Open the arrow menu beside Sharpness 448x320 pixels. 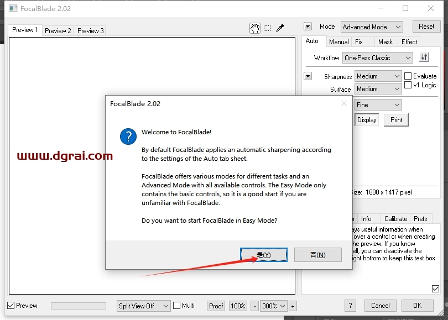308,76
